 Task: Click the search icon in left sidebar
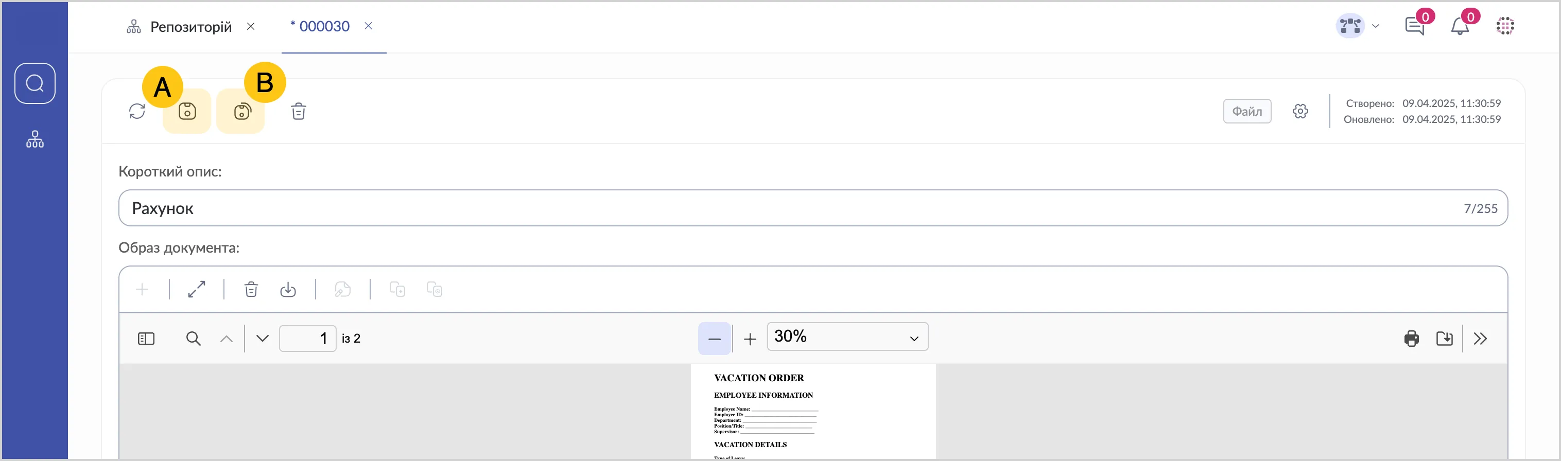pyautogui.click(x=35, y=83)
